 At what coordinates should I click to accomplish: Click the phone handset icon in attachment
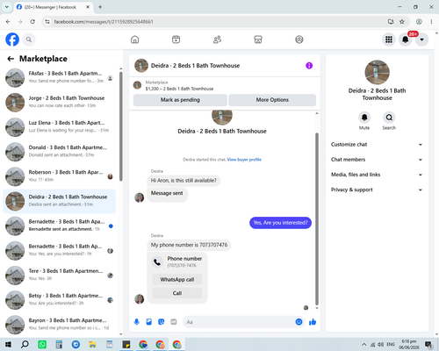tap(157, 261)
